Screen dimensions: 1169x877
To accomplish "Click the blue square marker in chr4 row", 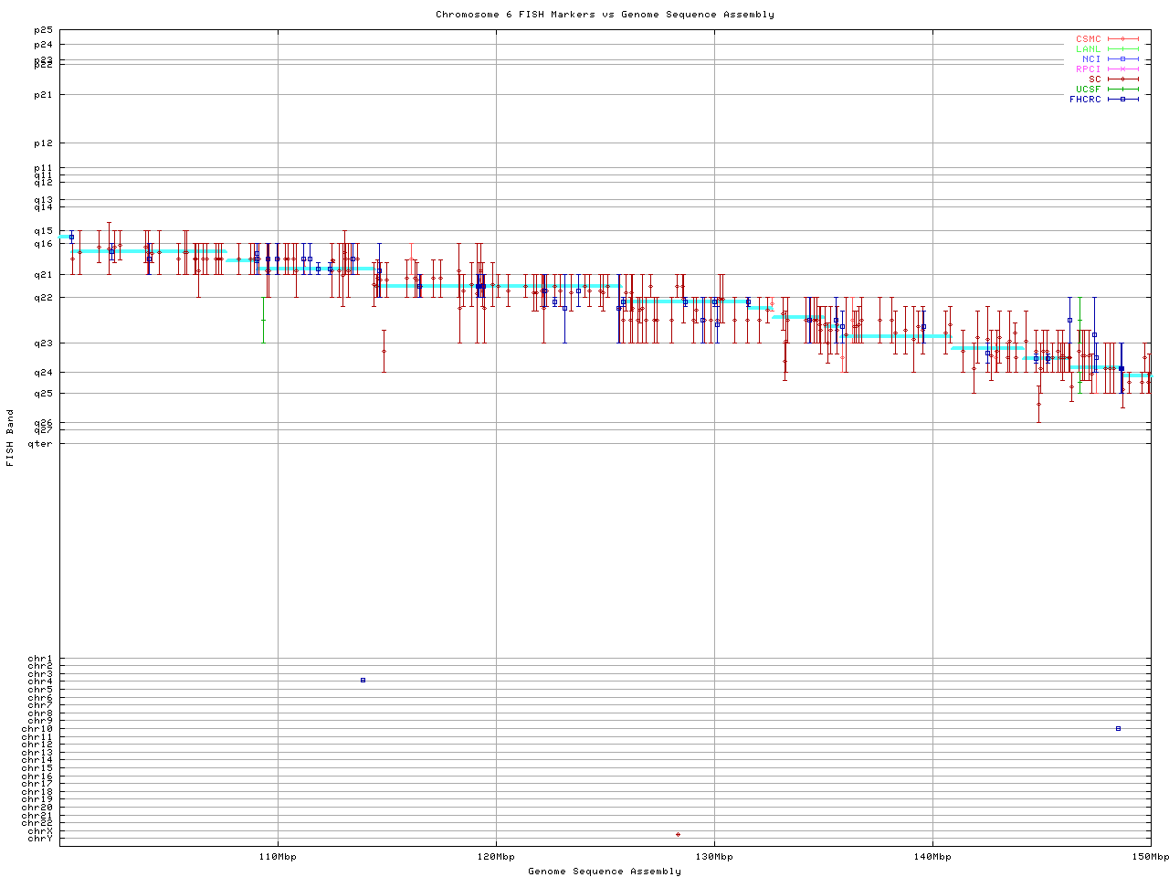I will (363, 680).
